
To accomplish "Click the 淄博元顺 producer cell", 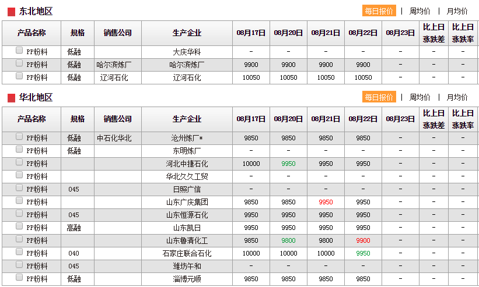I will pos(187,279).
